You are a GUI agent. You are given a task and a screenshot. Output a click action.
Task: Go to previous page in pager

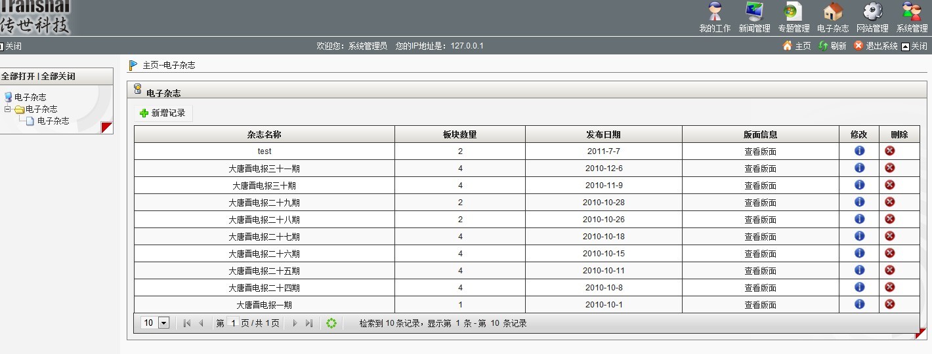(x=201, y=323)
